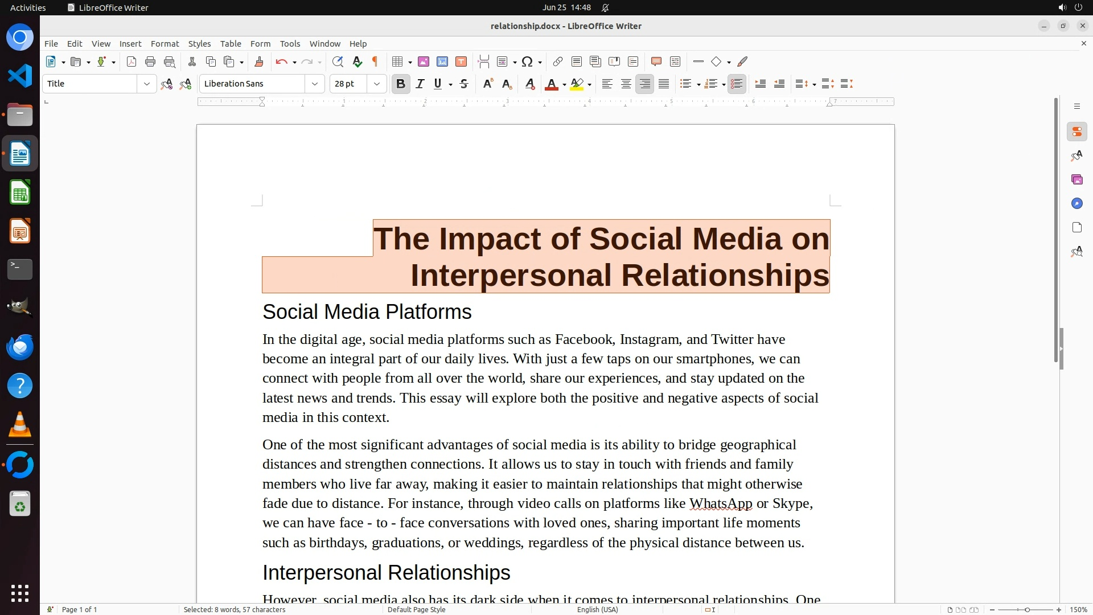The width and height of the screenshot is (1093, 615).
Task: Insert hyperlink using the link icon
Action: coord(558,61)
